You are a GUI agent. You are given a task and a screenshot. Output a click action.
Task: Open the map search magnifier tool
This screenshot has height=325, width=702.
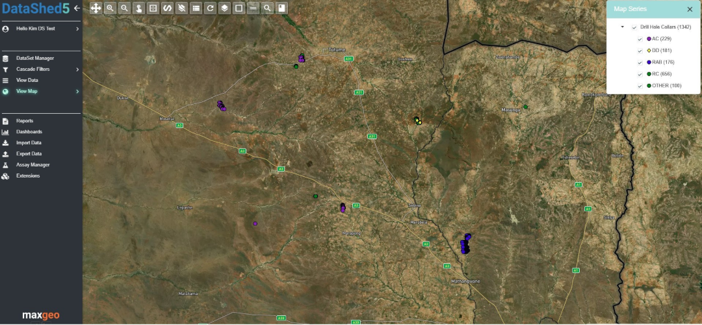pyautogui.click(x=267, y=8)
